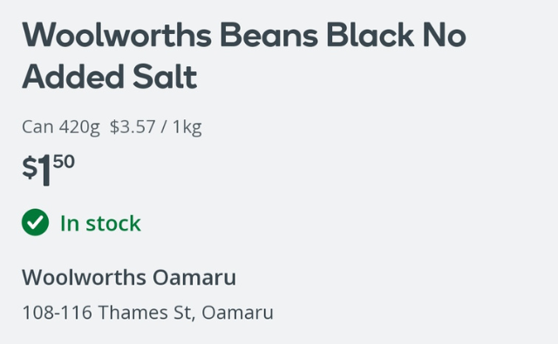Select the word stock in green

tap(113, 223)
